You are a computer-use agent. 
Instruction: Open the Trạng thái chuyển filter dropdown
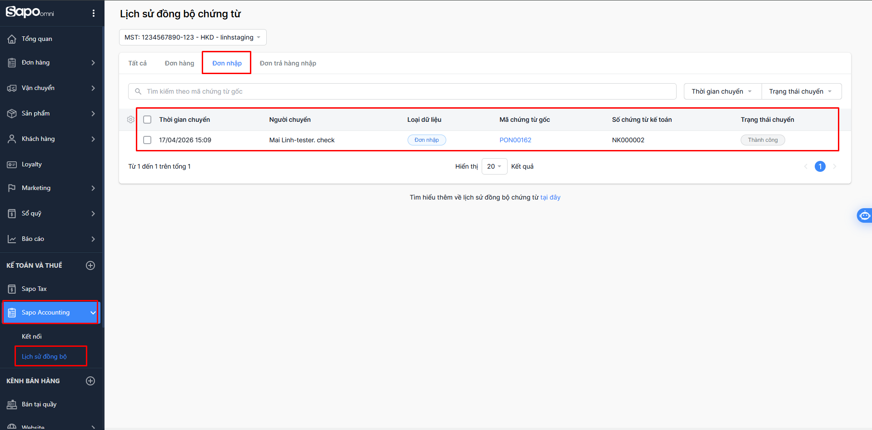(x=801, y=91)
